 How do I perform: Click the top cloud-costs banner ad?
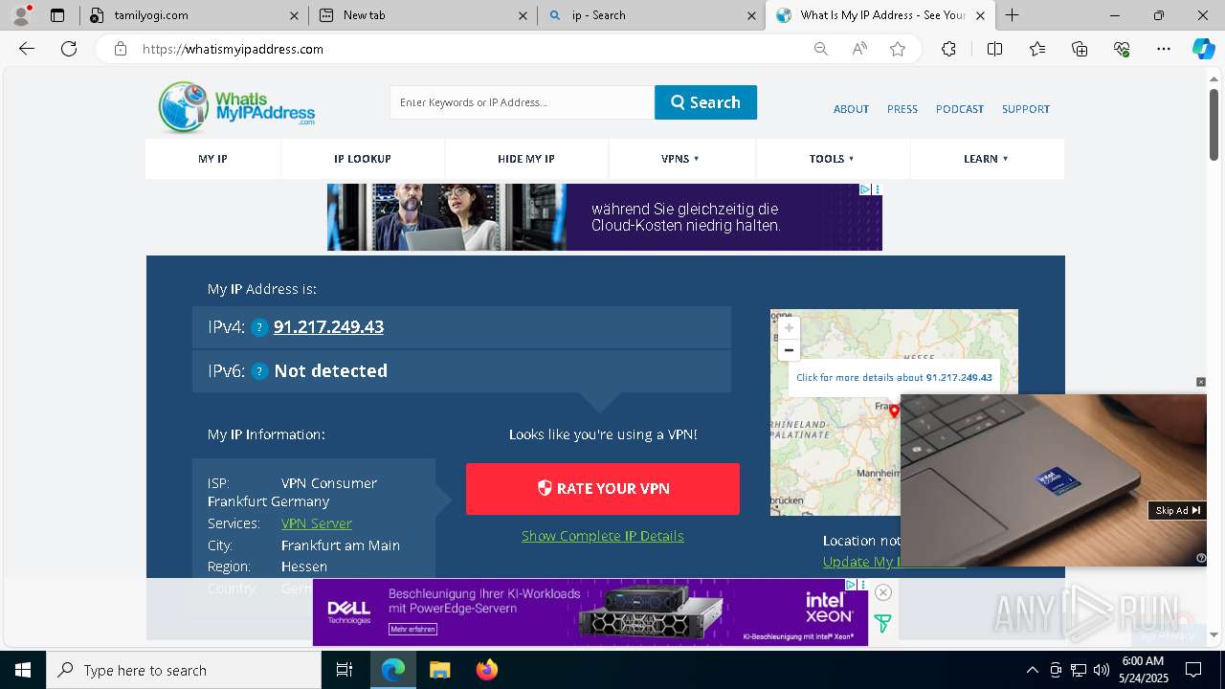click(x=605, y=217)
